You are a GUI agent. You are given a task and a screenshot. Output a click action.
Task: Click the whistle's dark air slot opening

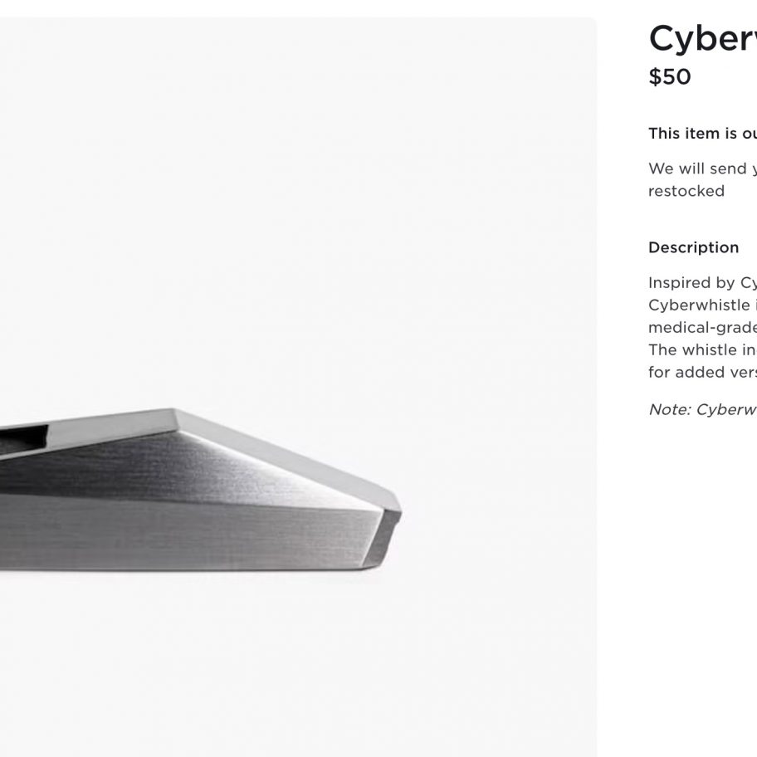pyautogui.click(x=23, y=439)
